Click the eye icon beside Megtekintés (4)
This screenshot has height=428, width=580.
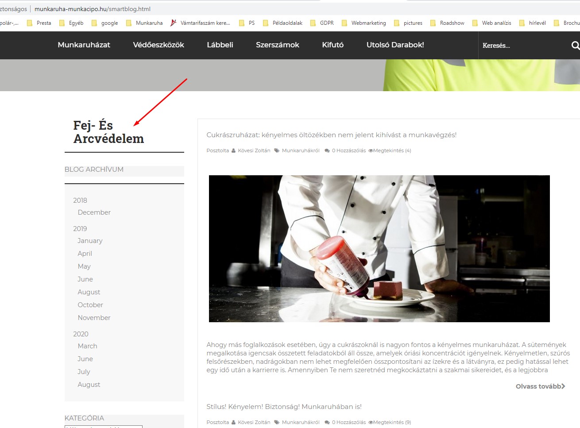(x=370, y=150)
